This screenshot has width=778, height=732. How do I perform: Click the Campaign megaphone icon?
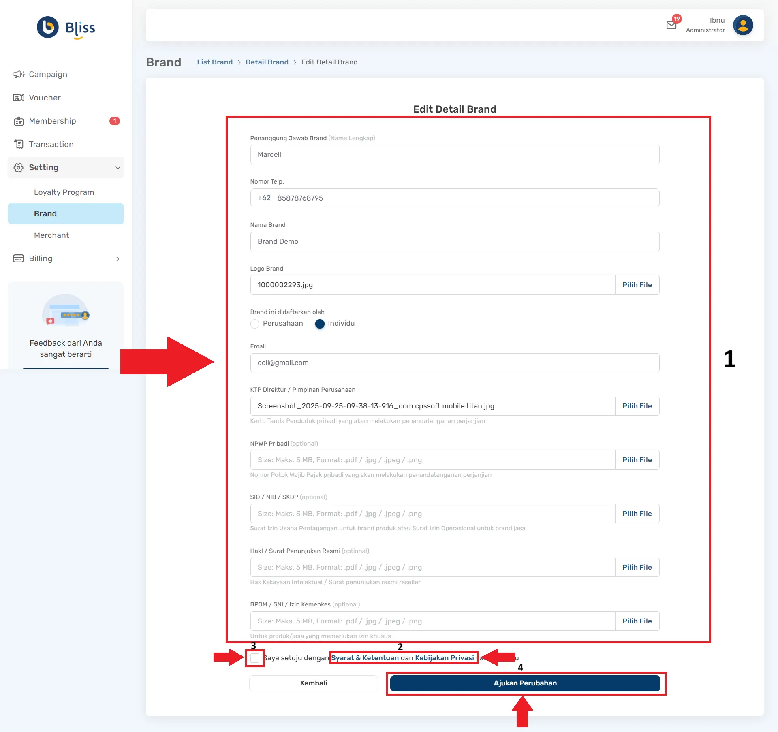(x=18, y=74)
